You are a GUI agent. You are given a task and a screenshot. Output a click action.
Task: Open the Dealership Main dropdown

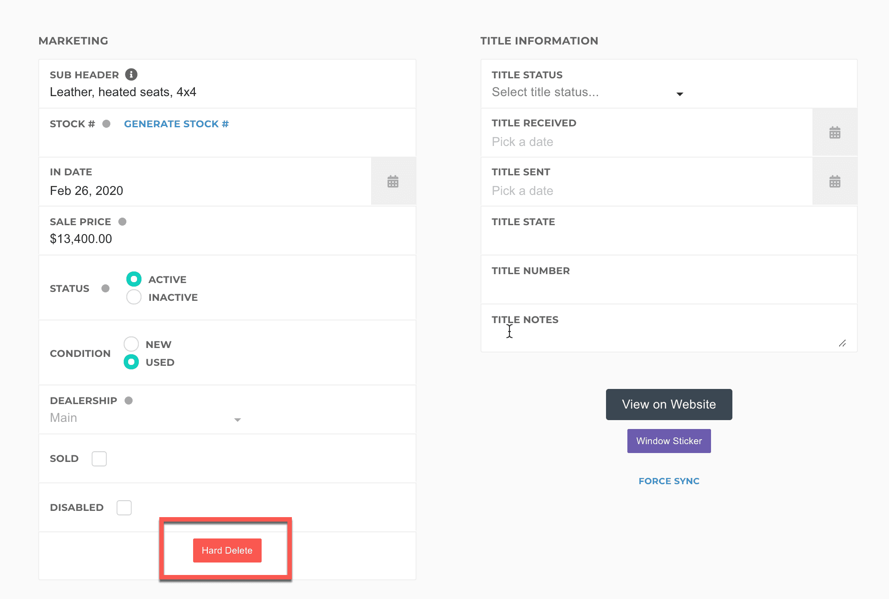coord(145,418)
